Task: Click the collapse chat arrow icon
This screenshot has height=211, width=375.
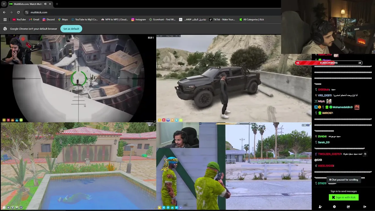Action: 365,207
